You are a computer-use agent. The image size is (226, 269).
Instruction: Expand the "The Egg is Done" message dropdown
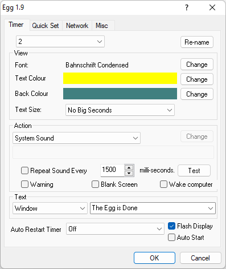pos(153,208)
